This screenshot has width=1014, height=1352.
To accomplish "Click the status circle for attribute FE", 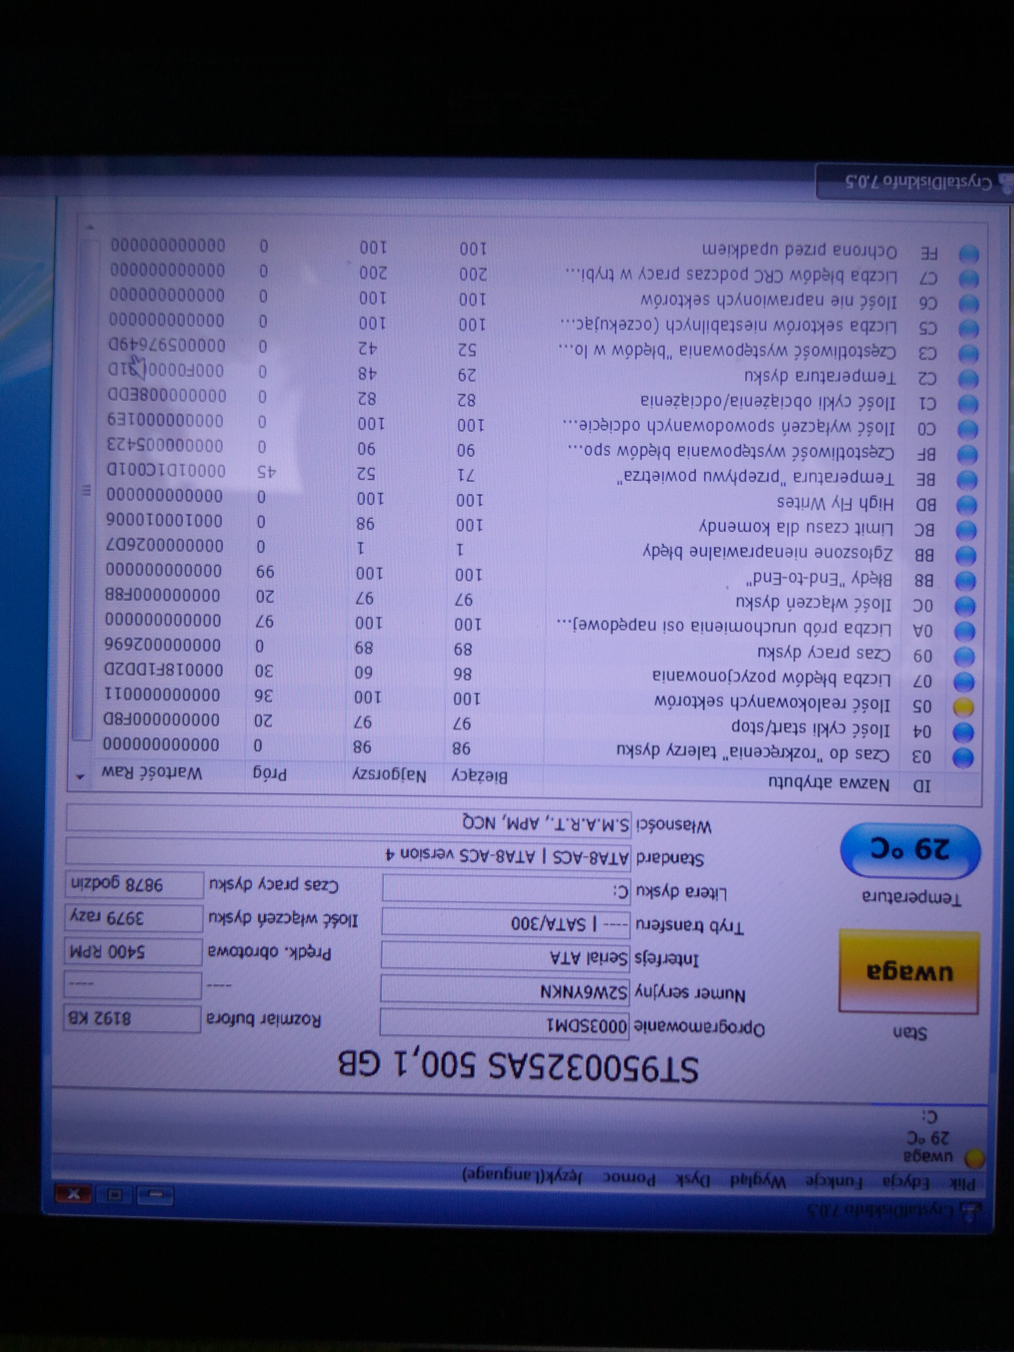I will tap(969, 254).
